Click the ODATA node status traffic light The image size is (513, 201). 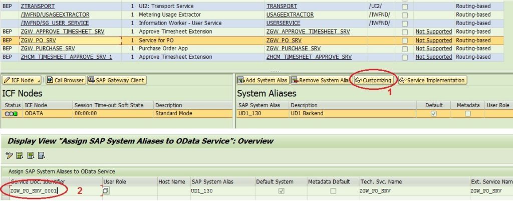(12, 114)
